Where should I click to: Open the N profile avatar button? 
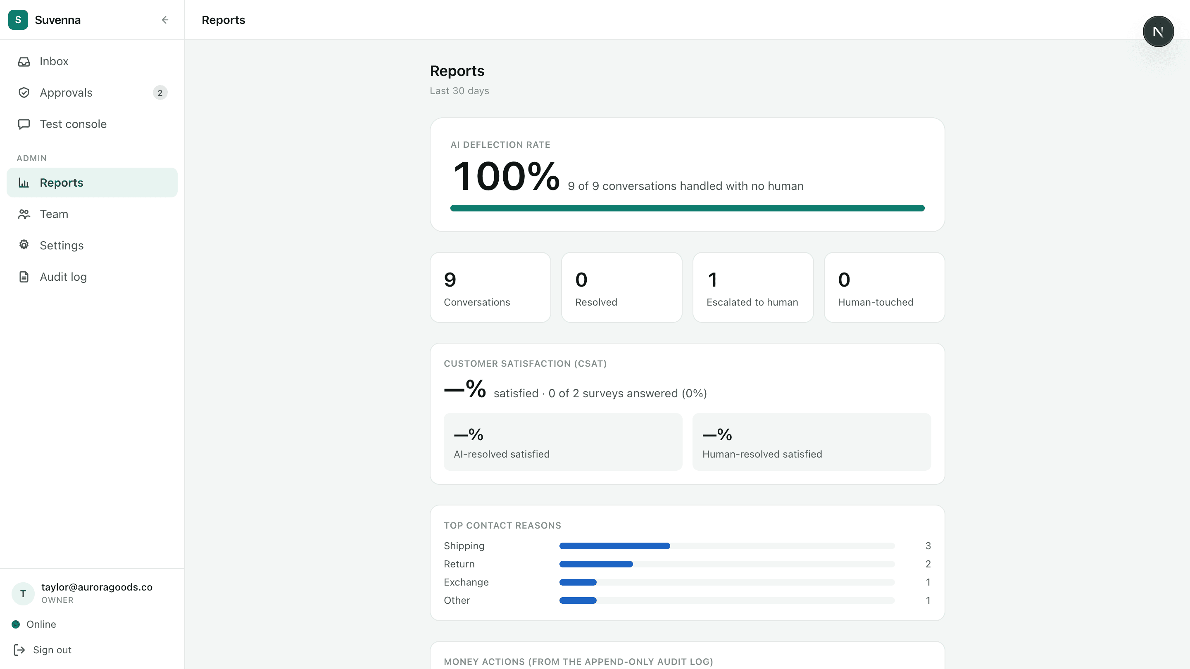[x=1159, y=31]
